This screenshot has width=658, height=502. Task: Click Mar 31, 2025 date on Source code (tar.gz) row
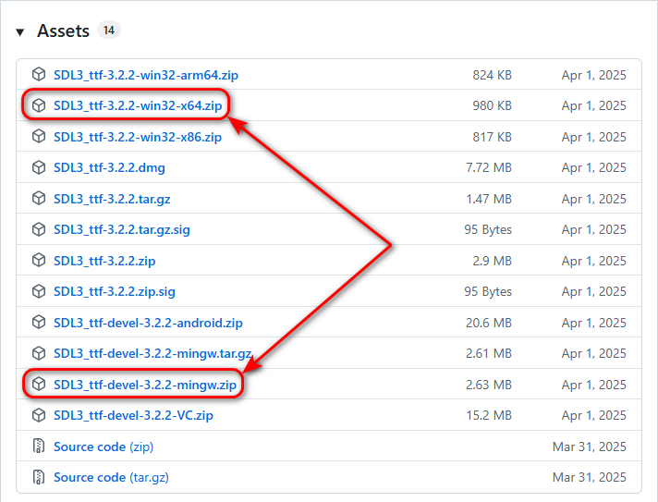[590, 477]
